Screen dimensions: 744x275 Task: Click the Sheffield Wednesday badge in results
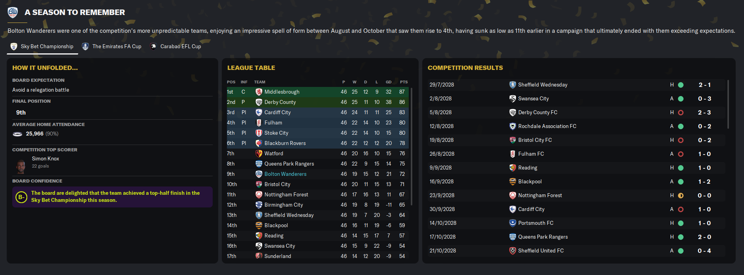coord(513,85)
